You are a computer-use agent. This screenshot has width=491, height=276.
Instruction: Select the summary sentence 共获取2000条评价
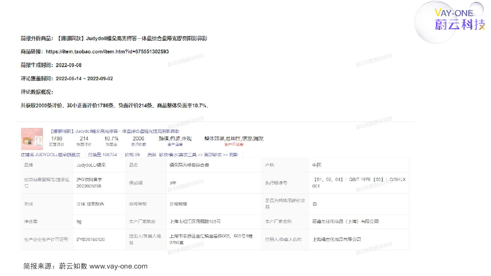click(114, 105)
